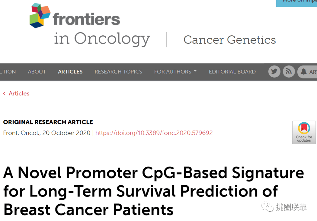Open the DOI link 10.3389/fonc.2020.579692
The height and width of the screenshot is (221, 317).
[x=154, y=133]
